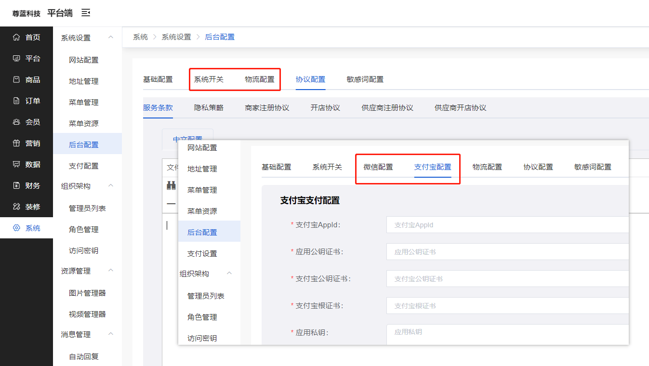649x366 pixels.
Task: Collapse the 资源管理 group in the left submenu
Action: point(111,271)
